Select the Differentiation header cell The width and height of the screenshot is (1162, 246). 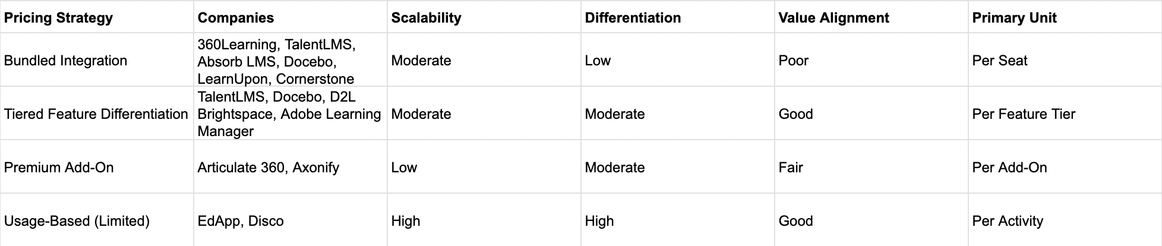click(x=678, y=17)
